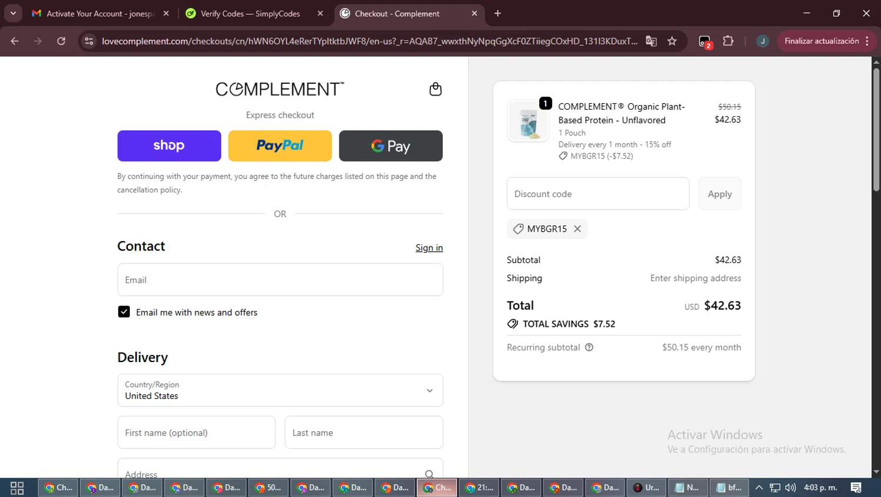The height and width of the screenshot is (497, 881).
Task: Pay with Google Pay button
Action: tap(391, 146)
